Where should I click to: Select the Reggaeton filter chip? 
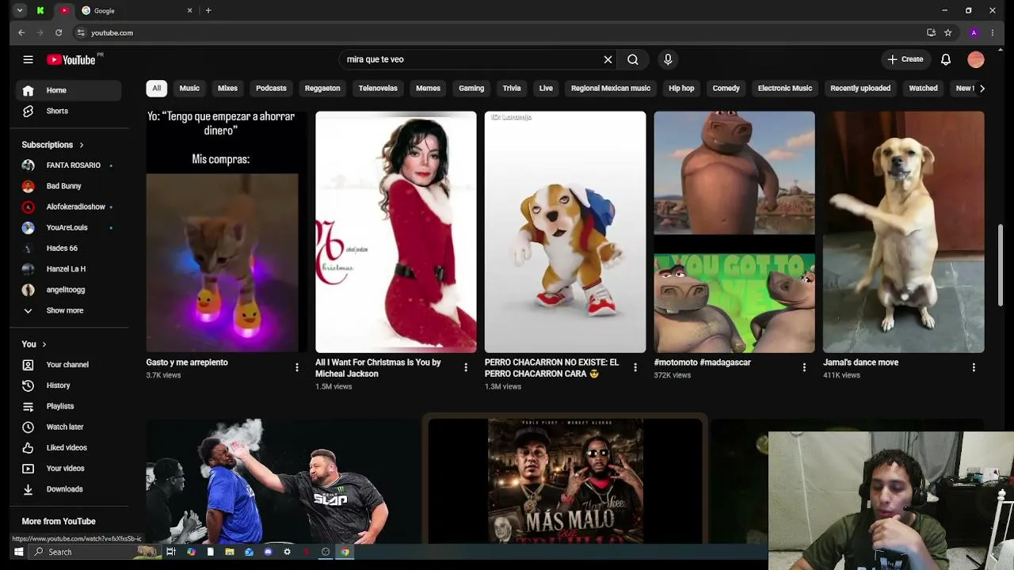[x=322, y=88]
